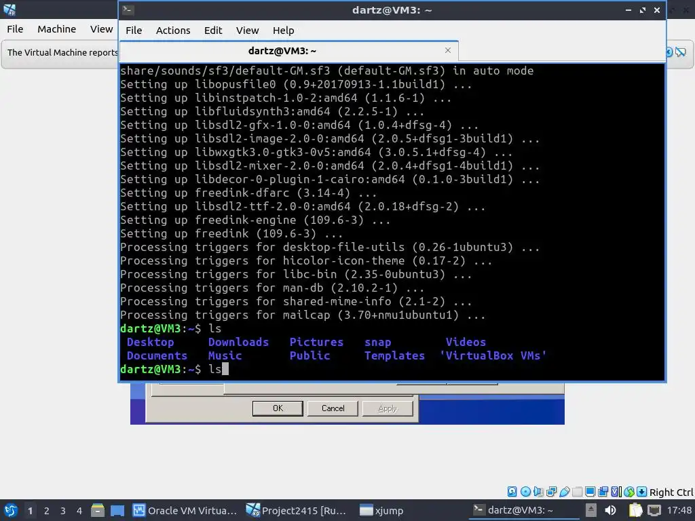Click the wired network tray icon
The image size is (695, 521).
tap(654, 510)
